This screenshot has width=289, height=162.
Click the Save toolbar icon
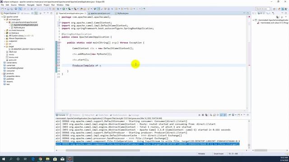tap(8, 9)
